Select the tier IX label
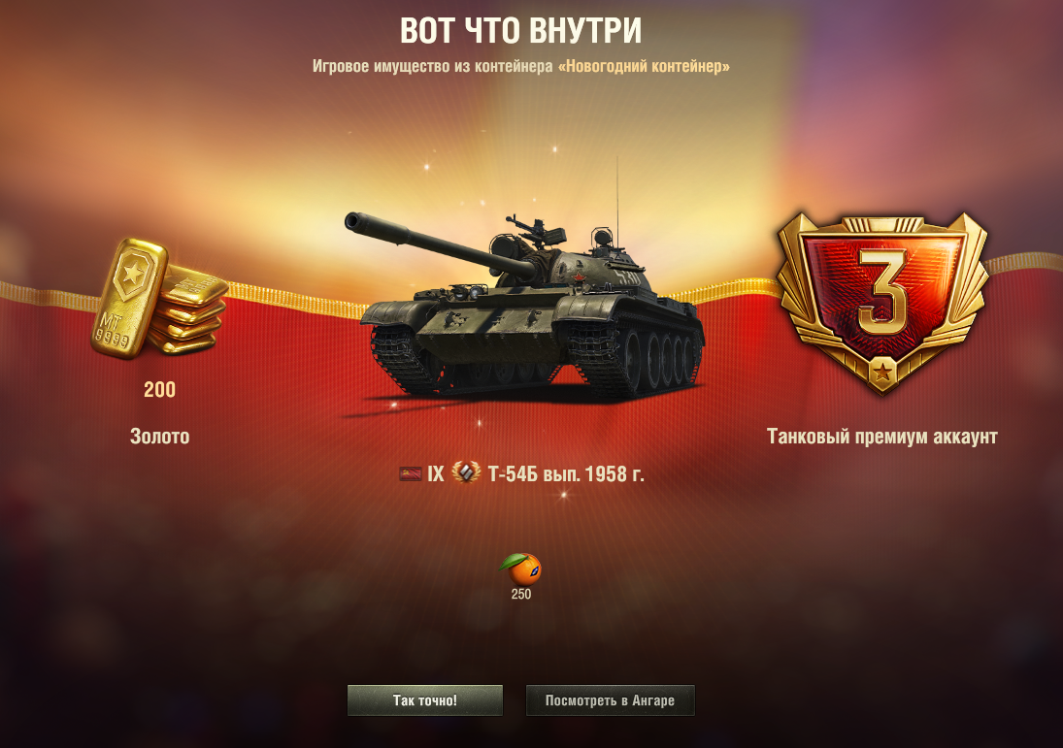The height and width of the screenshot is (748, 1063). tap(435, 473)
